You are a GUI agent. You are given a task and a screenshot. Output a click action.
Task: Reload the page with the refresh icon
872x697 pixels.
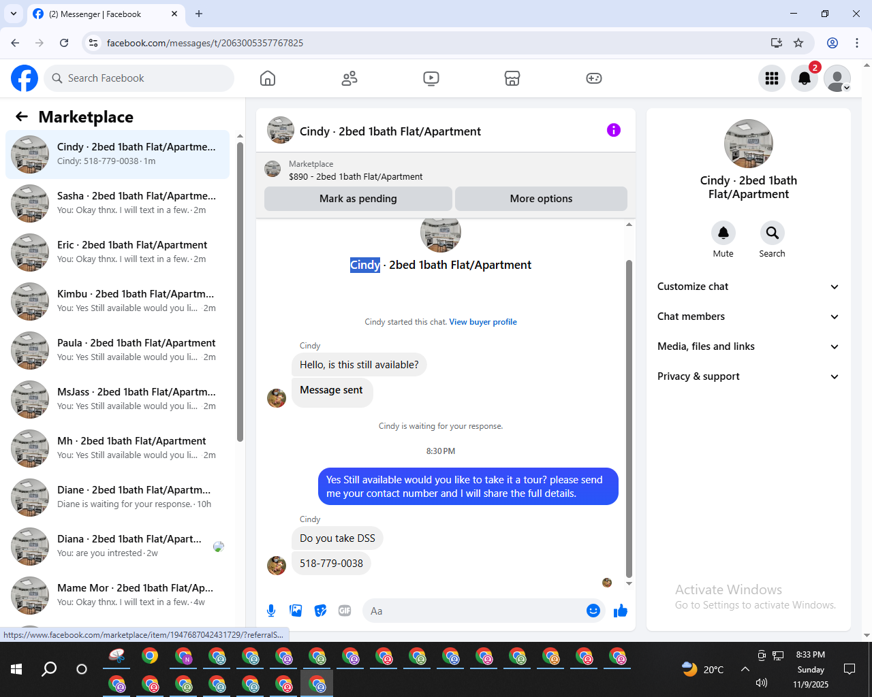(64, 43)
